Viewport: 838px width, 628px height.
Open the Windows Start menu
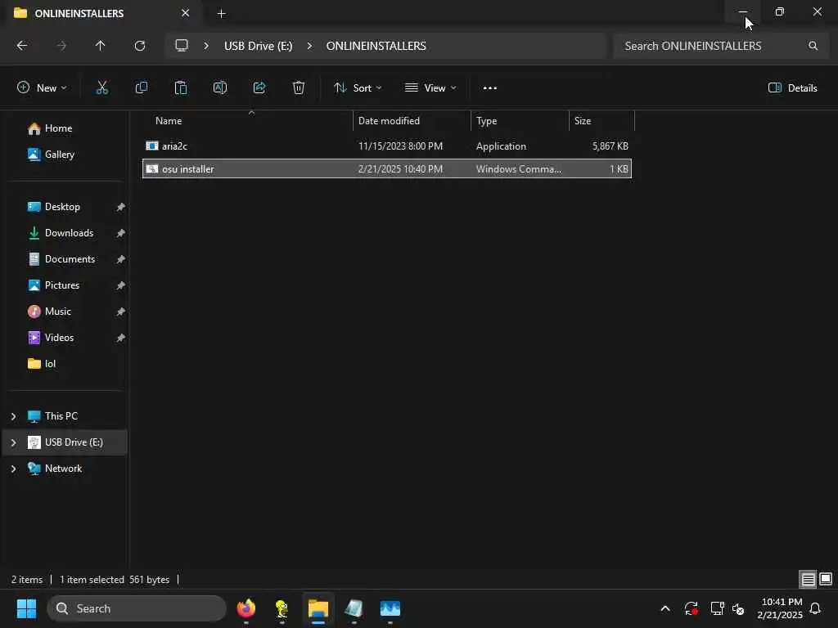pos(26,608)
